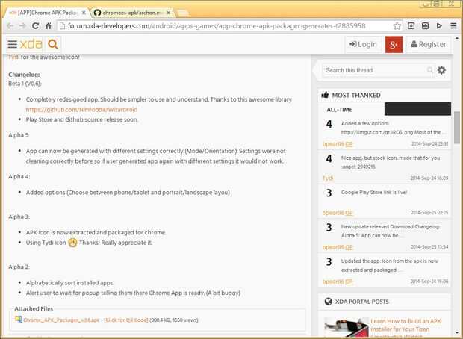
Task: Open the Added a few options post
Action: (x=394, y=128)
